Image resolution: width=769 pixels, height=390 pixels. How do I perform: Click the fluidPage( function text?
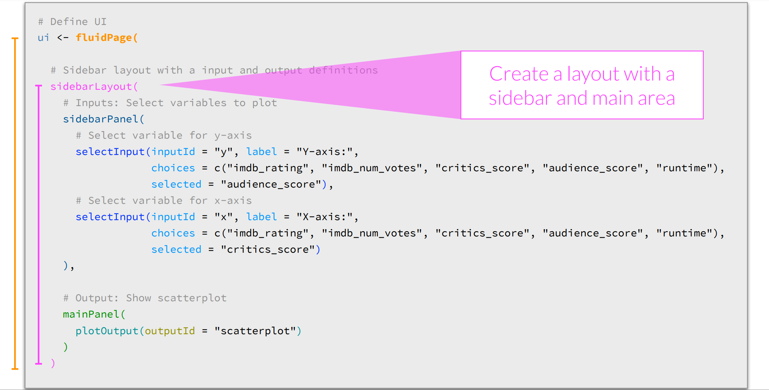coord(107,37)
